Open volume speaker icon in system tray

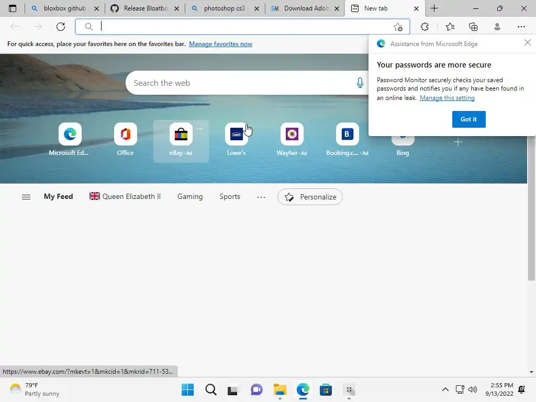point(473,389)
